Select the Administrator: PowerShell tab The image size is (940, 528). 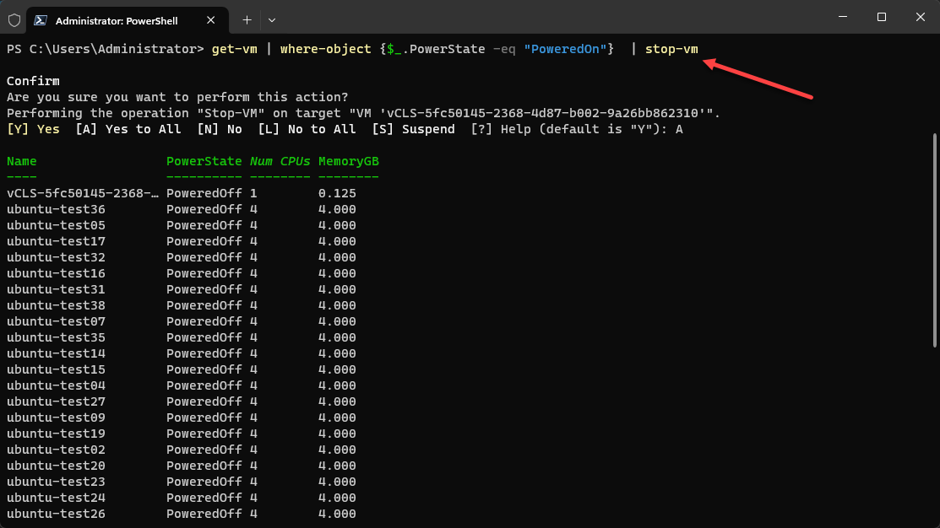click(x=117, y=20)
